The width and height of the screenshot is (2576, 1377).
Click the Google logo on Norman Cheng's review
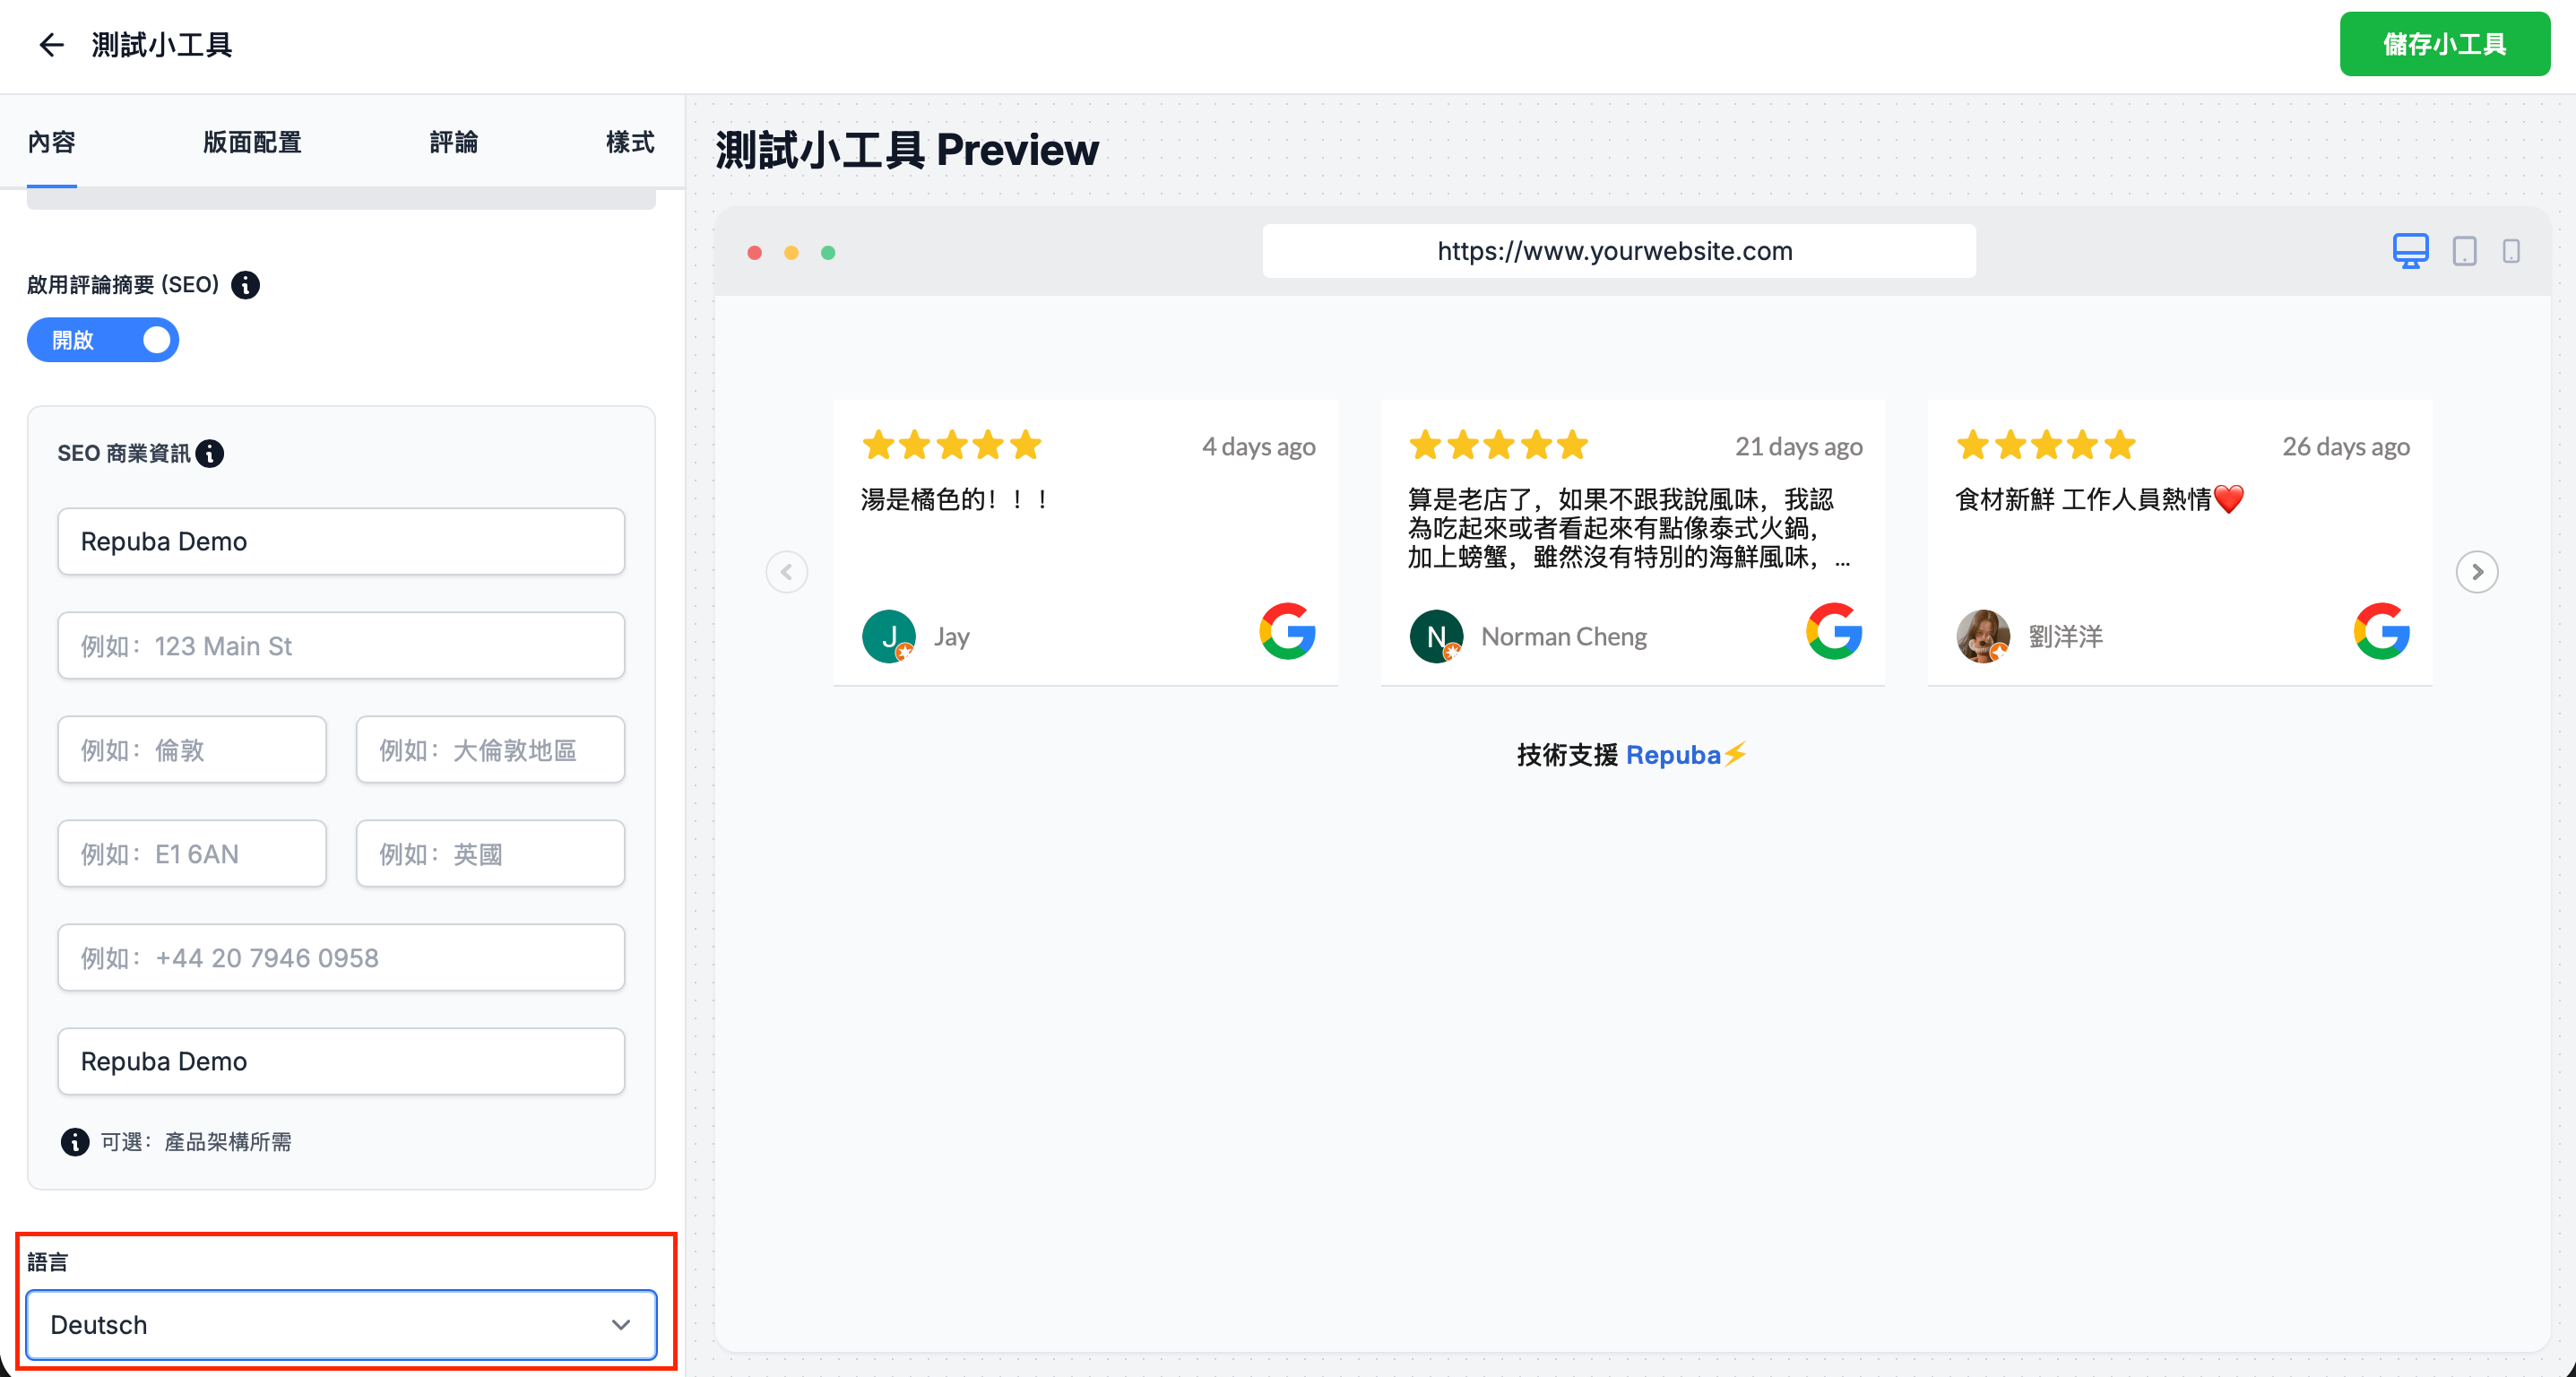(x=1834, y=631)
